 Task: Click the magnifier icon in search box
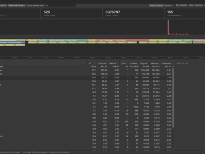[47, 5]
